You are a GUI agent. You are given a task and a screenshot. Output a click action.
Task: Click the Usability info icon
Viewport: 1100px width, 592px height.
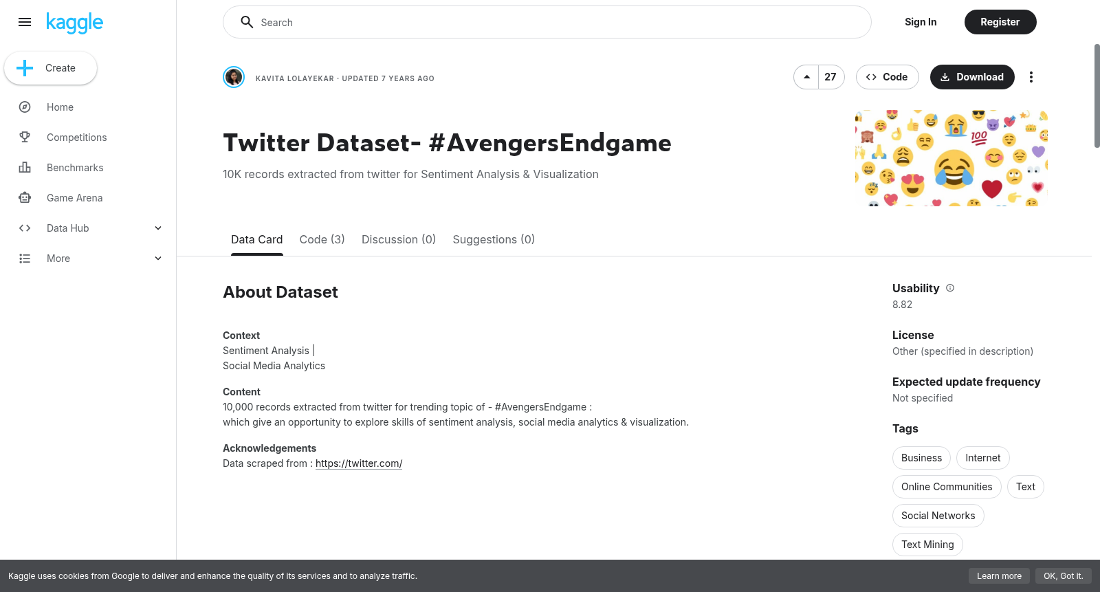tap(950, 288)
